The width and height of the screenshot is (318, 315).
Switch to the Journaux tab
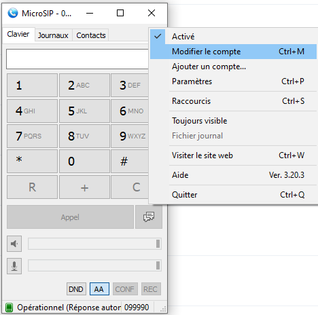pyautogui.click(x=53, y=35)
